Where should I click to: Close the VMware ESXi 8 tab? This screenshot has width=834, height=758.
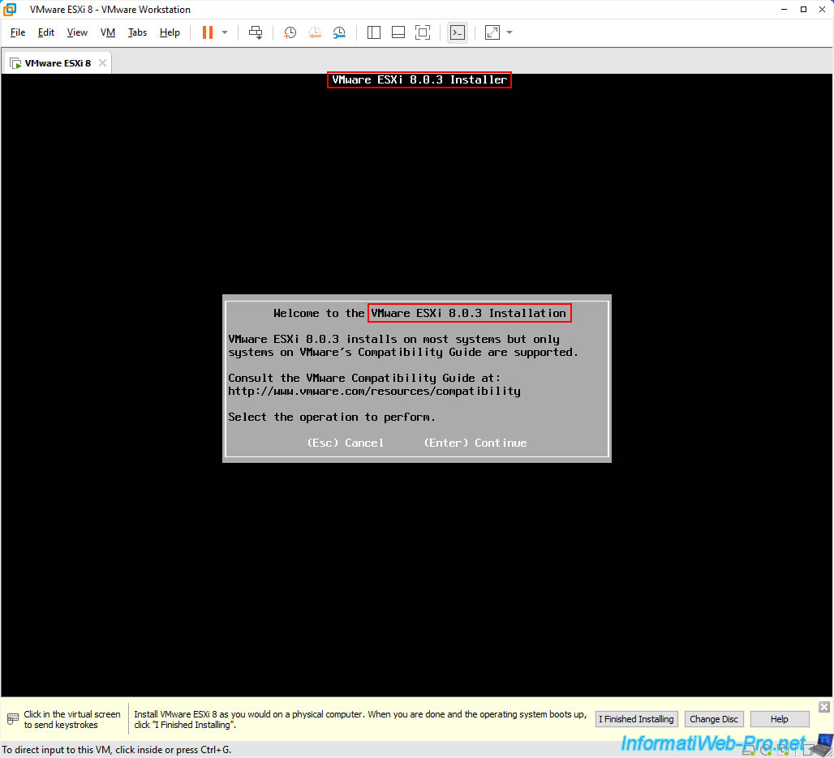click(101, 62)
